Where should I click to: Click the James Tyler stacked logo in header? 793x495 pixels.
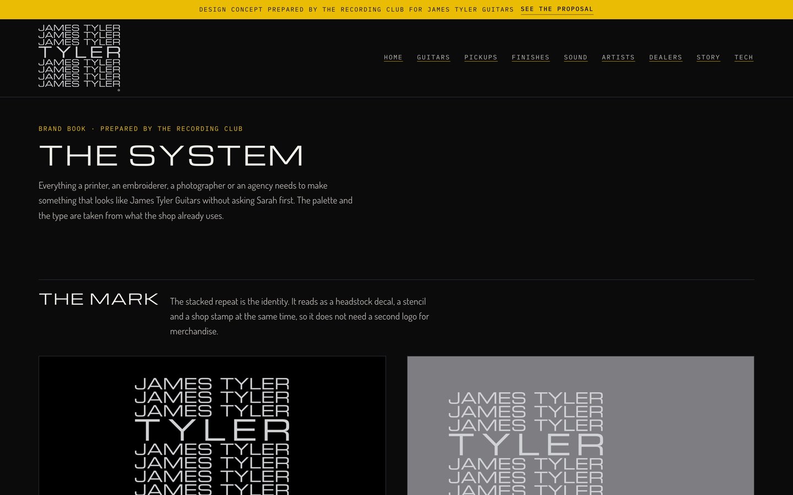(79, 57)
